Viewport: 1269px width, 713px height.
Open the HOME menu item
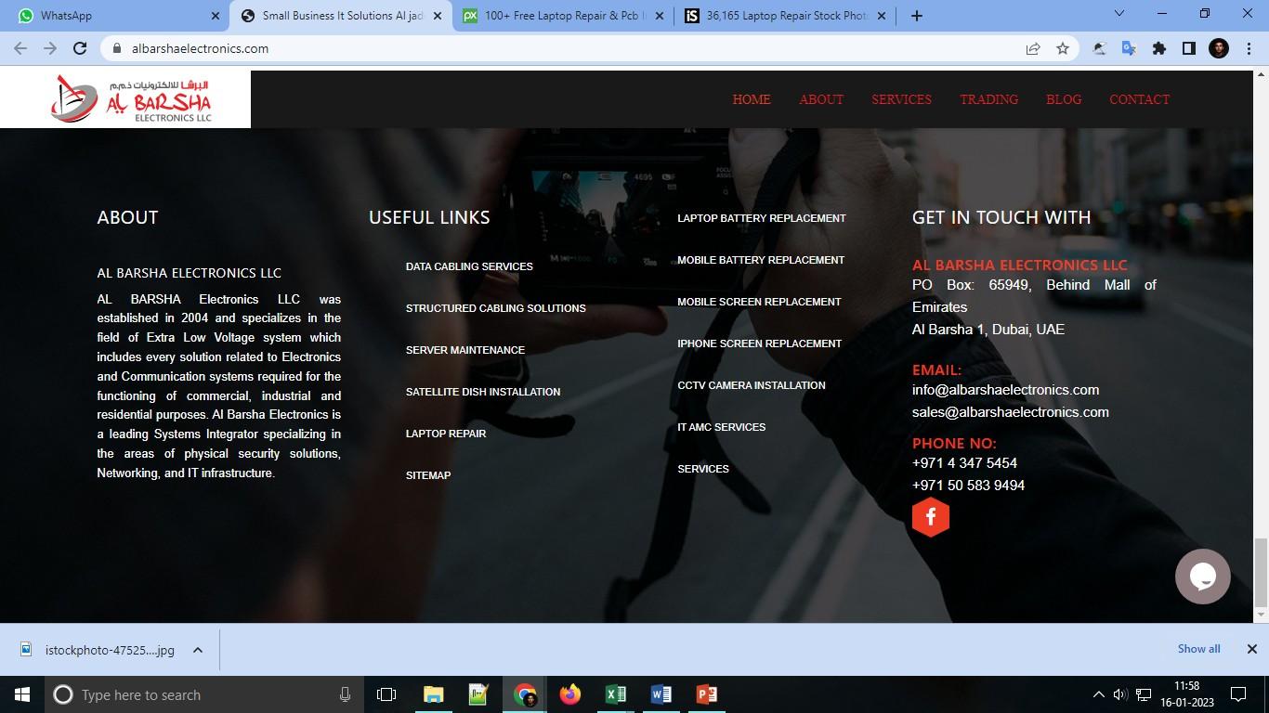click(752, 99)
